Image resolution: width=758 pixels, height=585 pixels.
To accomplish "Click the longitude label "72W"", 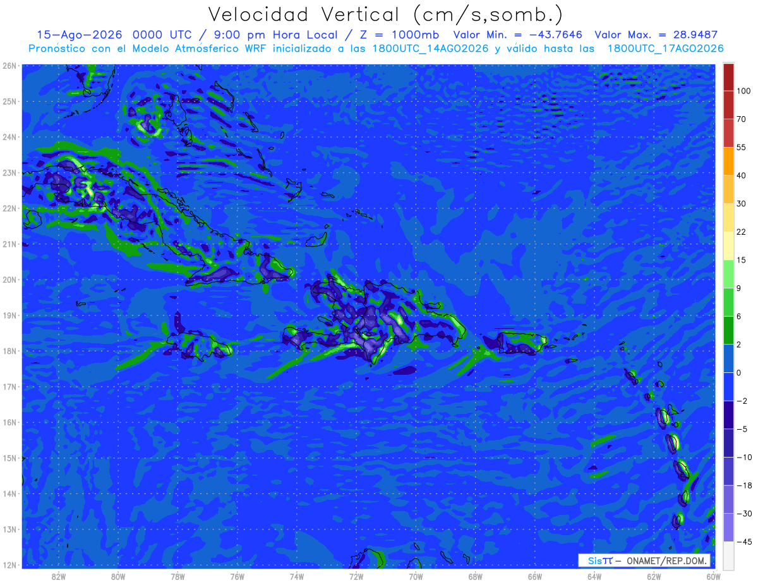I will tap(356, 576).
